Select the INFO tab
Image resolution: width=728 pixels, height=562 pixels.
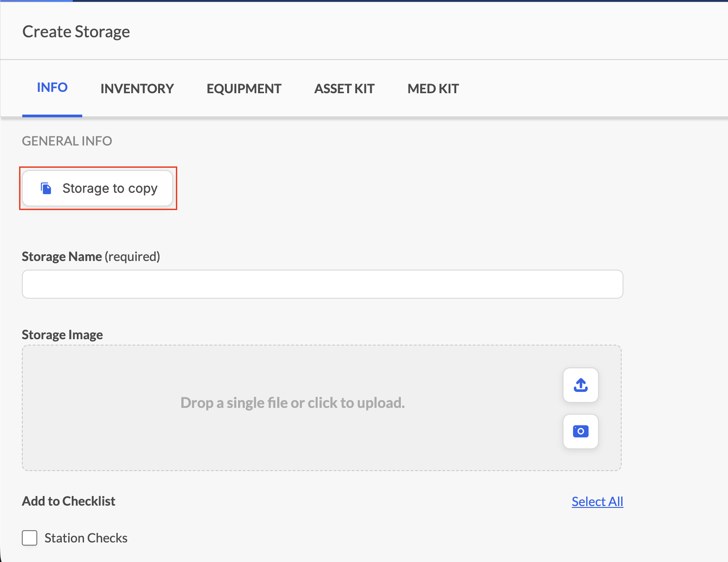pyautogui.click(x=52, y=87)
